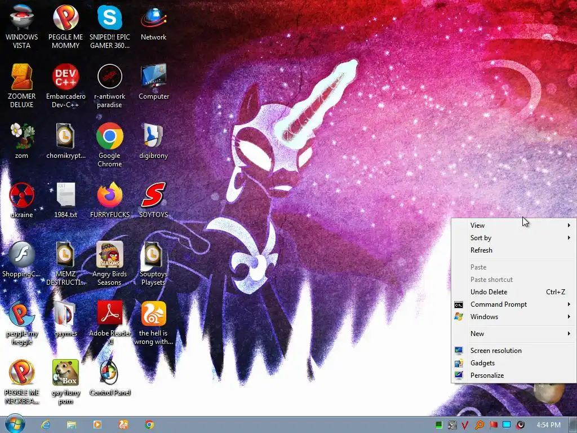Expand the Sort by submenu

click(514, 238)
